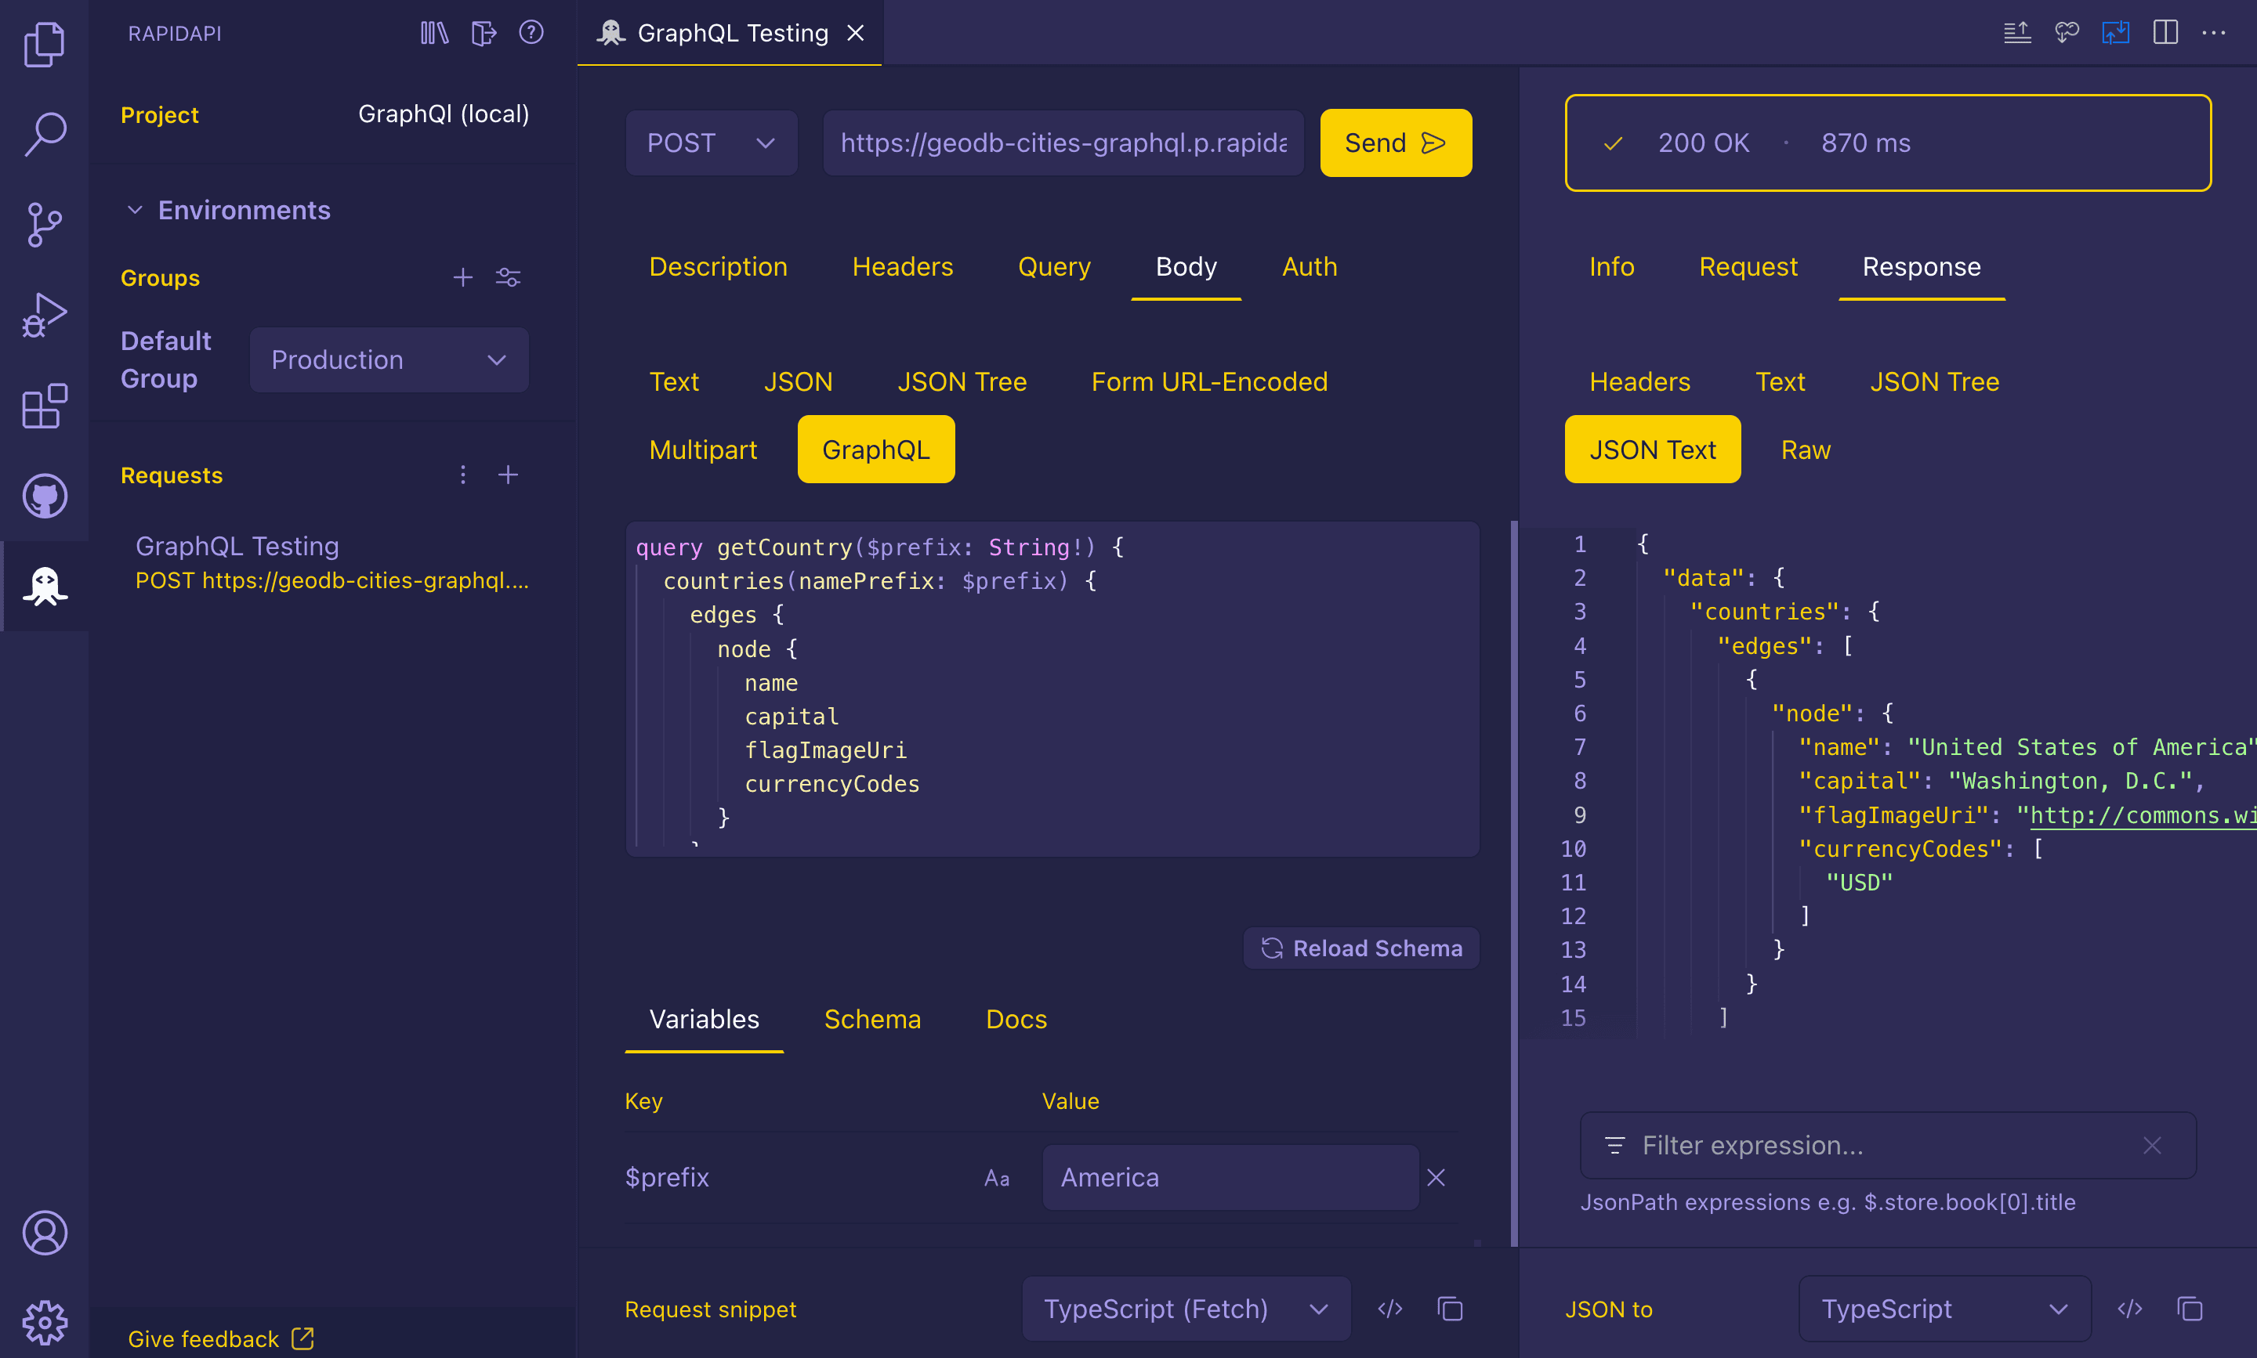Click the sign-out door icon in RapidAPI header
The width and height of the screenshot is (2257, 1358).
pyautogui.click(x=483, y=34)
